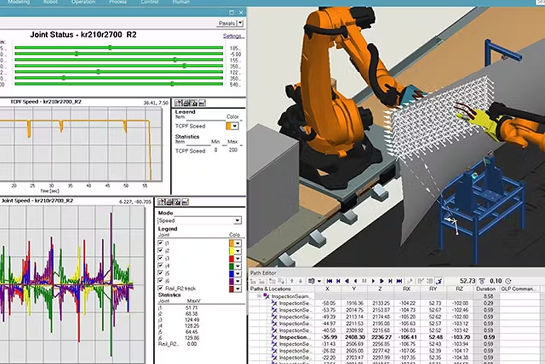Uncheck the j6 joint checkbox
The height and width of the screenshot is (364, 545).
click(160, 280)
